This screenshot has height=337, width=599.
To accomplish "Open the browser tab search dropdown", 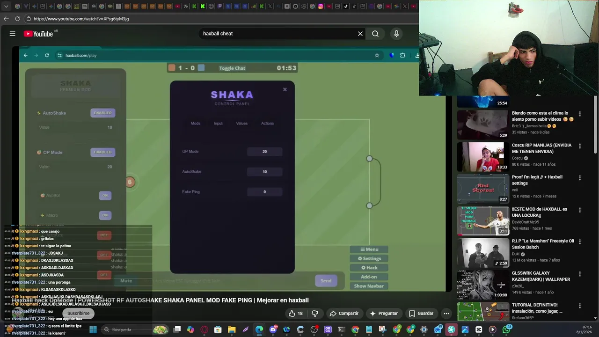I will pos(6,7).
